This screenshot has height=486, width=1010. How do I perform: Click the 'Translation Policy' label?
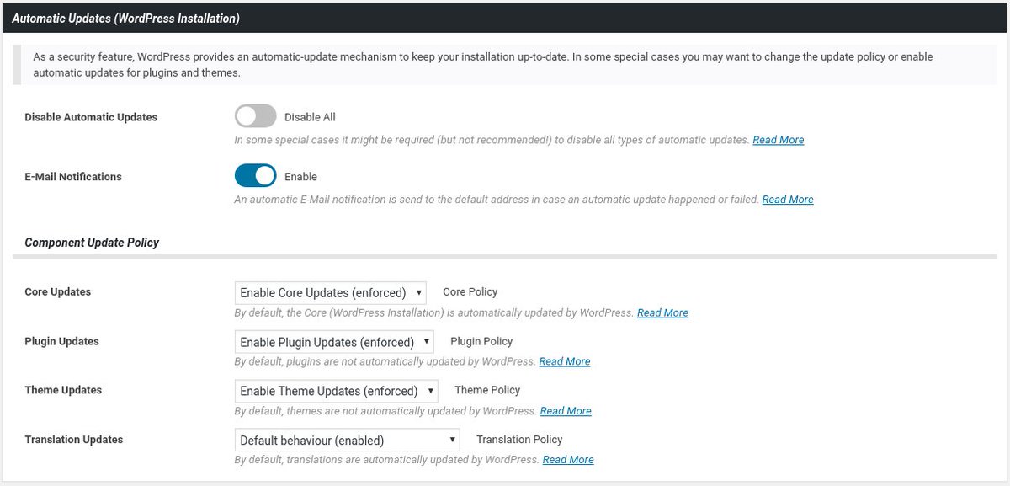pos(519,440)
